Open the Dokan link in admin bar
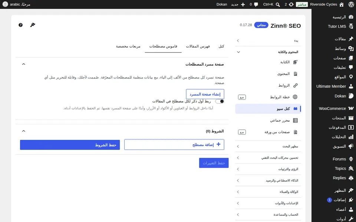 point(222,4)
